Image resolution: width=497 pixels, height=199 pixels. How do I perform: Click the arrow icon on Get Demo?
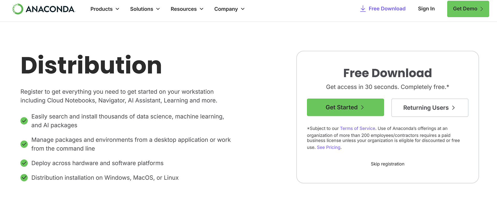pyautogui.click(x=482, y=9)
